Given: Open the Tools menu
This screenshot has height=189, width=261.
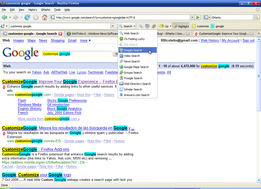Looking at the screenshot, I should coord(57,10).
